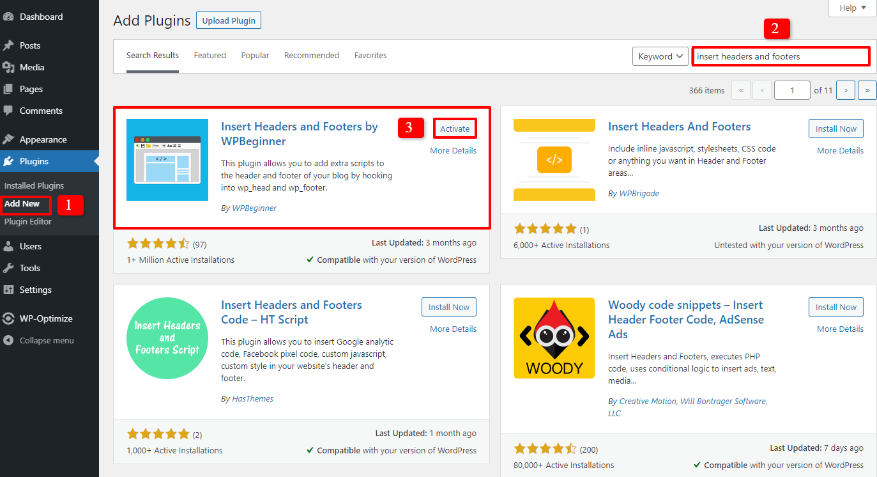Open the Insert Headers and Footers by WPBeginner title
Screen dimensions: 877x477
[300, 134]
